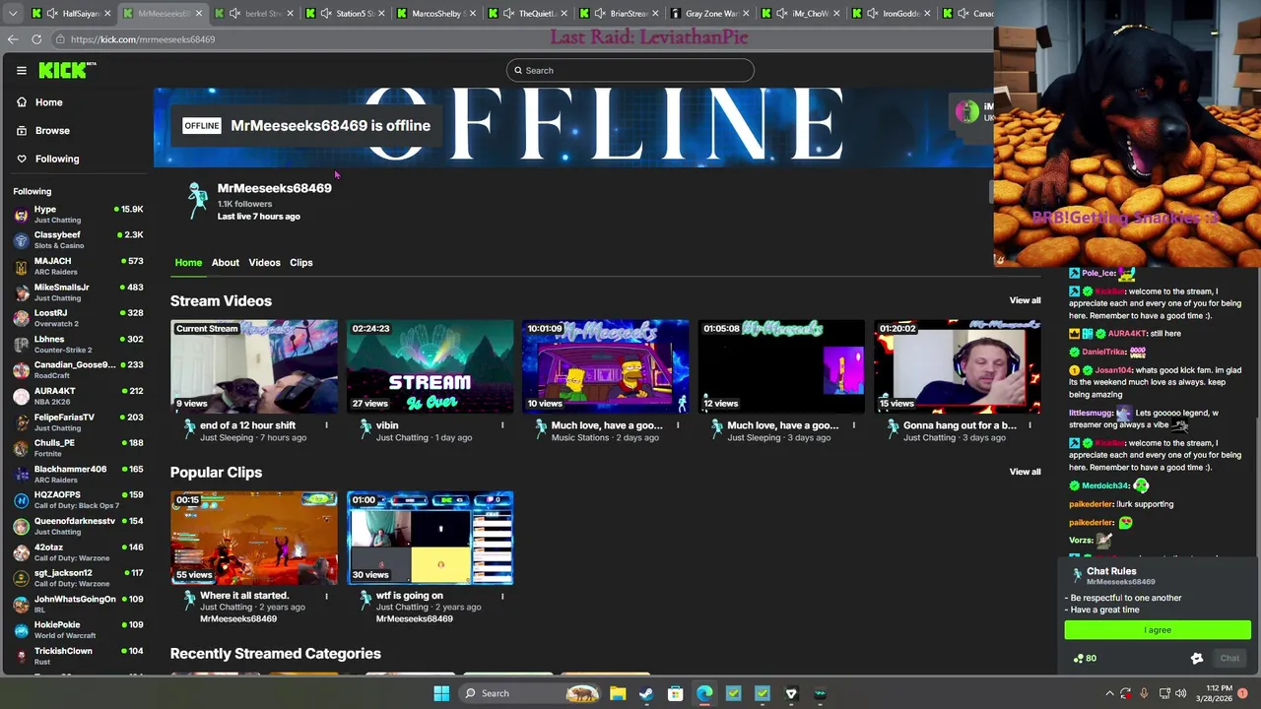
Task: Open Hype channel in Following list
Action: [79, 214]
